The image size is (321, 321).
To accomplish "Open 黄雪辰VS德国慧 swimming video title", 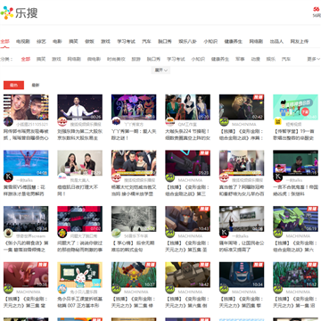I will pos(25,191).
